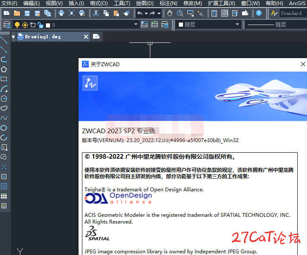Image resolution: width=307 pixels, height=255 pixels.
Task: Click the Publish printer icon
Action: pyautogui.click(x=82, y=13)
